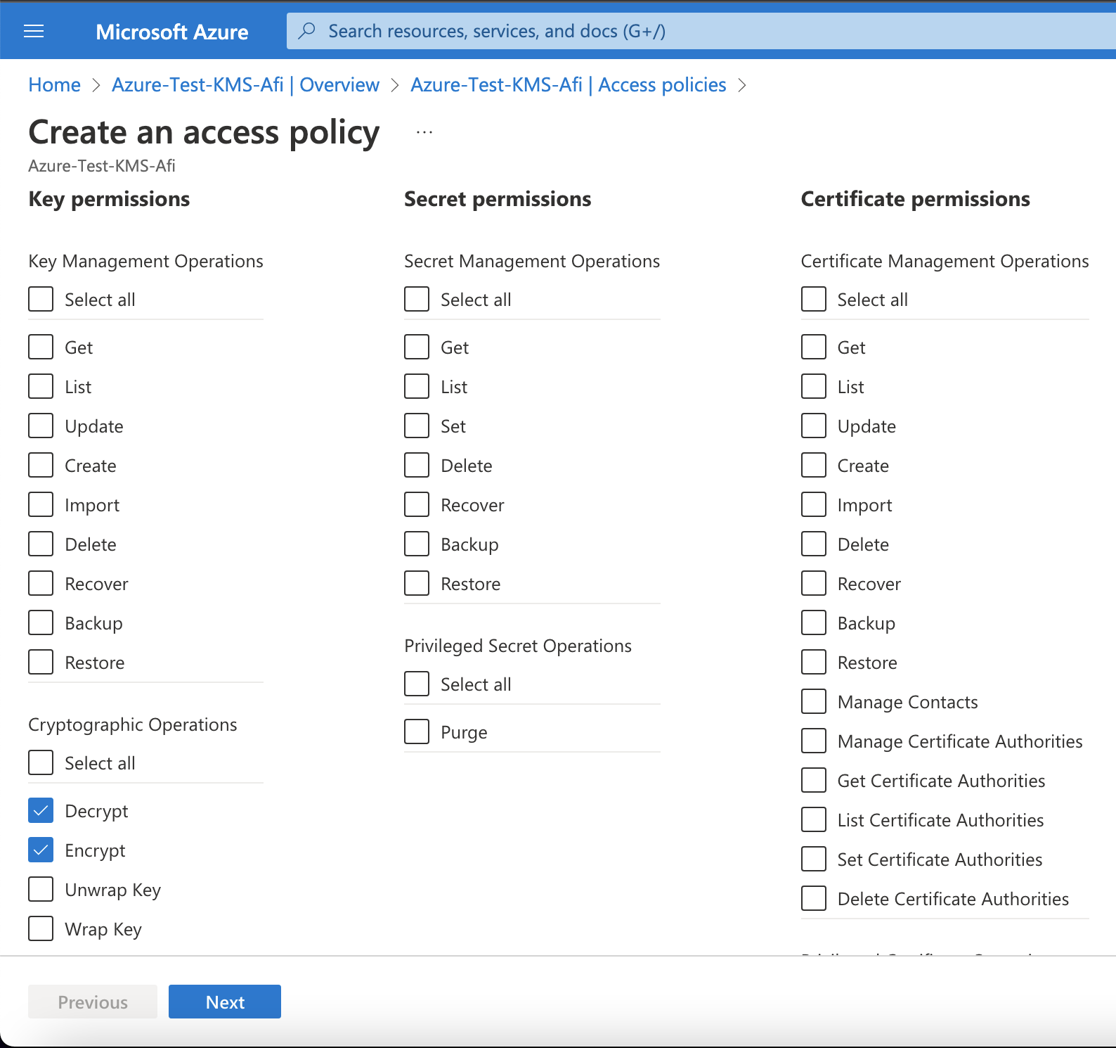Open Azure-Test-KMS-Afi Access policies breadcrumb
The width and height of the screenshot is (1116, 1048).
[x=568, y=85]
